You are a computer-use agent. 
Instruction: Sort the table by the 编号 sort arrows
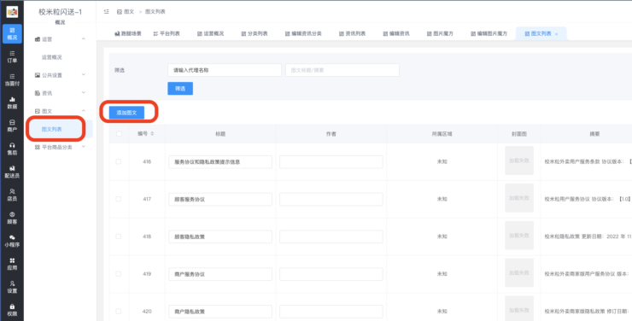(152, 134)
